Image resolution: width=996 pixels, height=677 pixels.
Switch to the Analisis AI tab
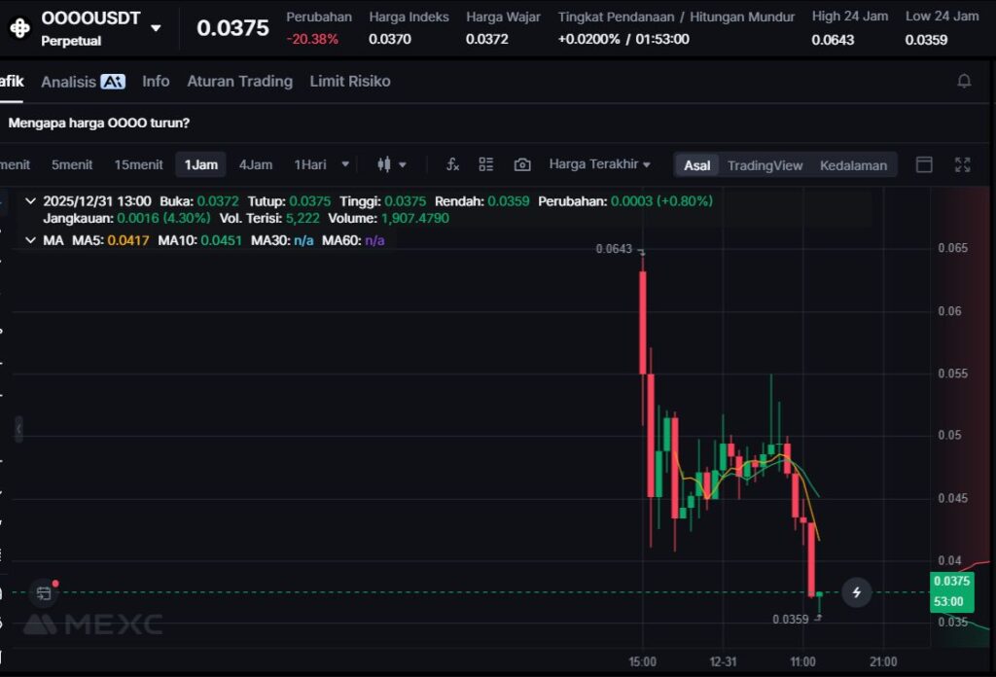coord(83,82)
